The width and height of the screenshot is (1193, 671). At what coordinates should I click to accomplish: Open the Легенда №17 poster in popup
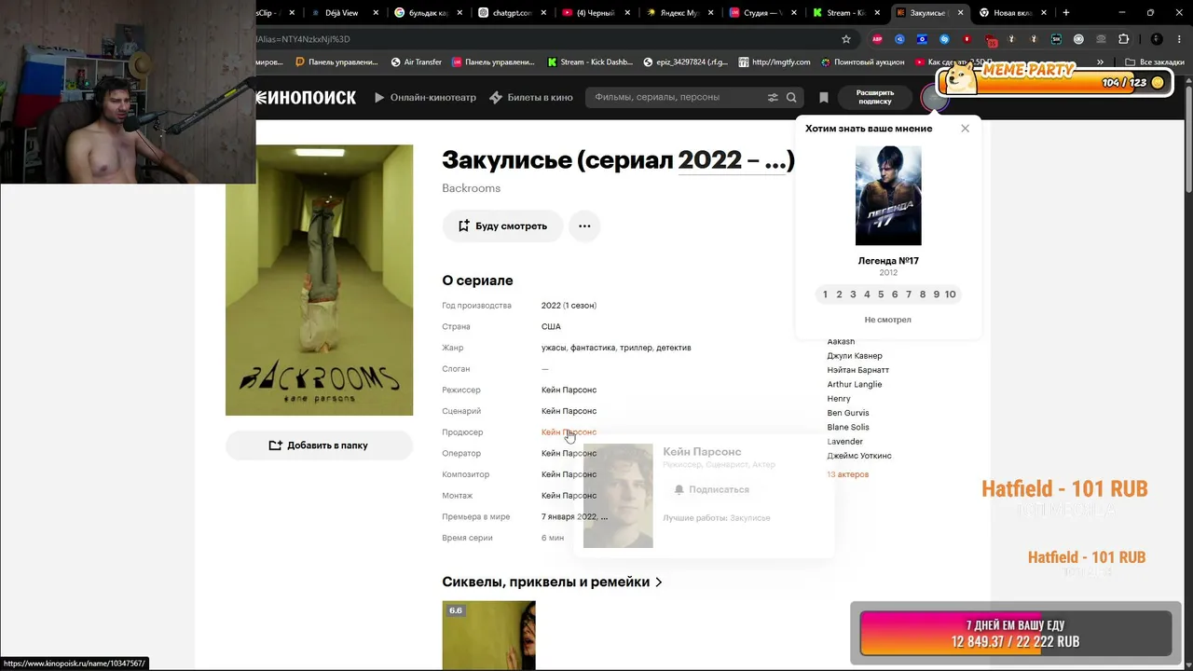tap(888, 195)
